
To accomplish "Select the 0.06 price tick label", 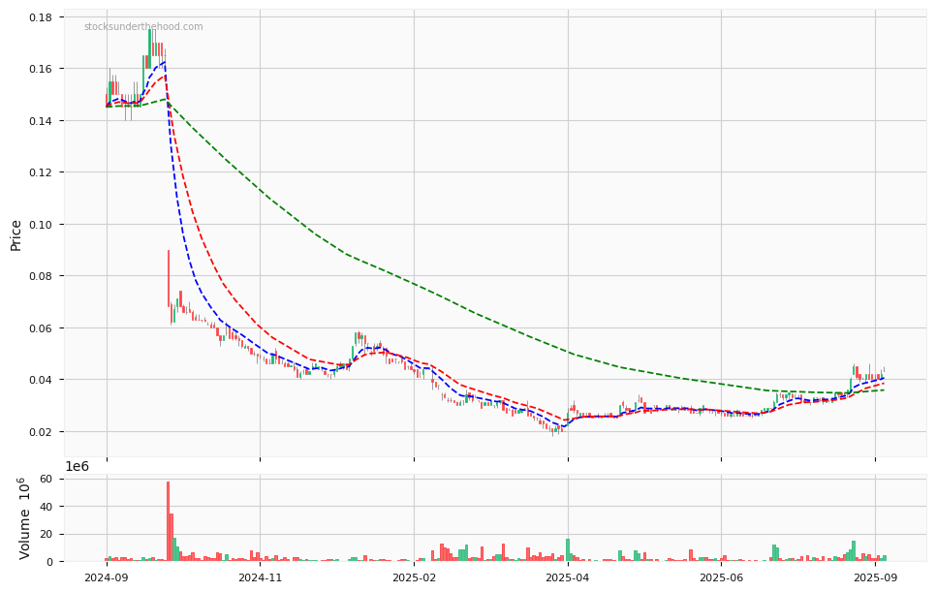I will click(40, 328).
